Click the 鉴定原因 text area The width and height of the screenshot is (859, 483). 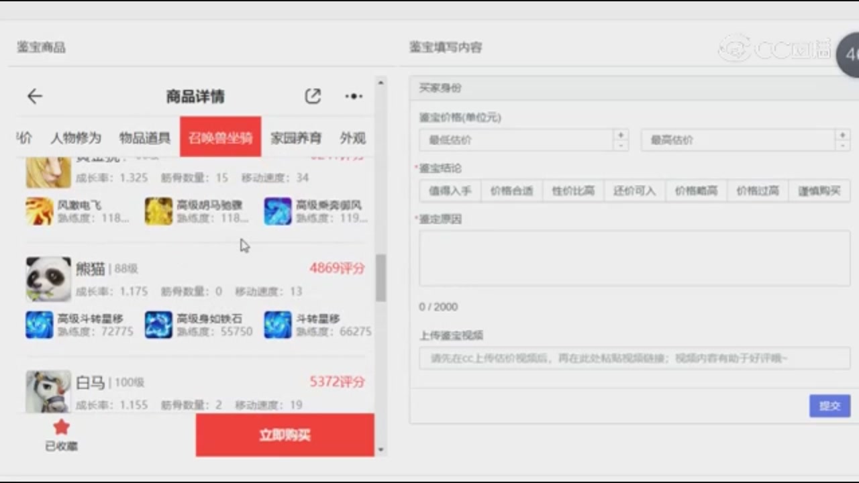(635, 258)
